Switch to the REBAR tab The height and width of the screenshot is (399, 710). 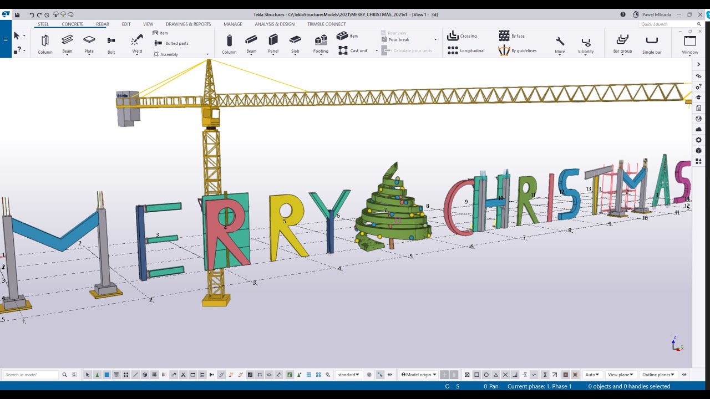[x=103, y=24]
